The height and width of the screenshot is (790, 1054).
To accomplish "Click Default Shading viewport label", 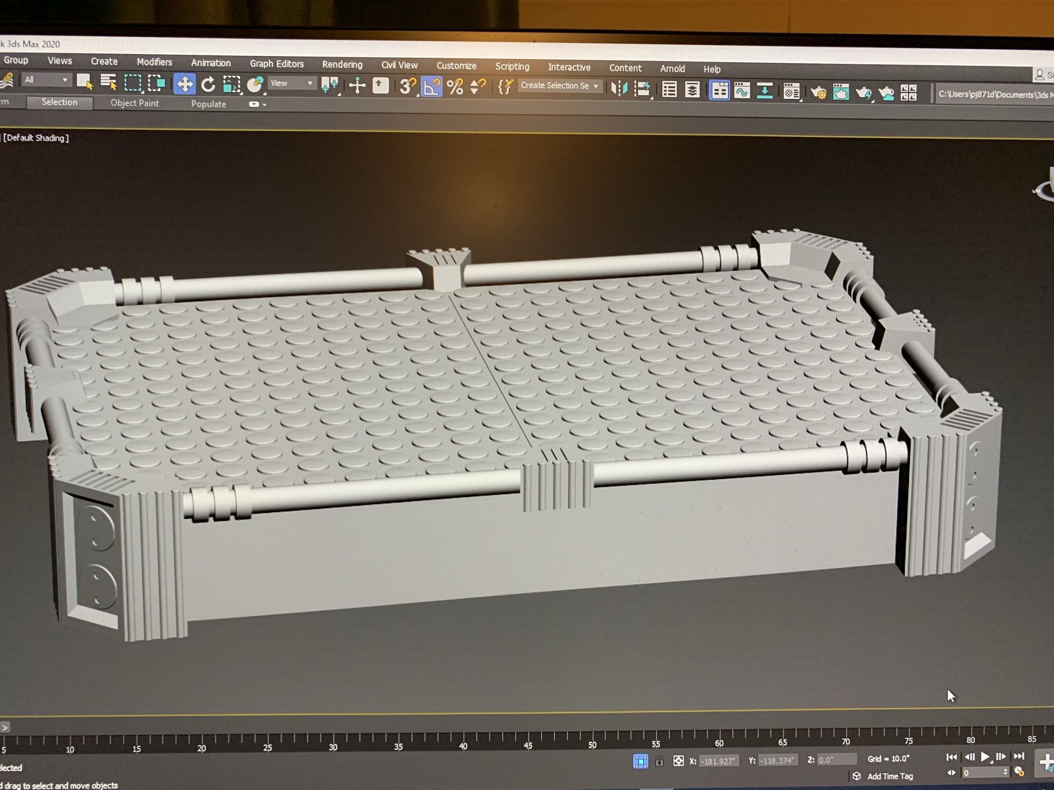I will tap(36, 138).
